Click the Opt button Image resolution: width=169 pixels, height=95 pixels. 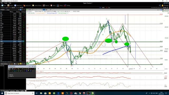coord(109,8)
